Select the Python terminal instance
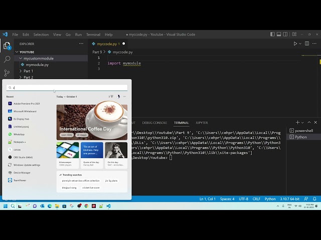 [304, 137]
